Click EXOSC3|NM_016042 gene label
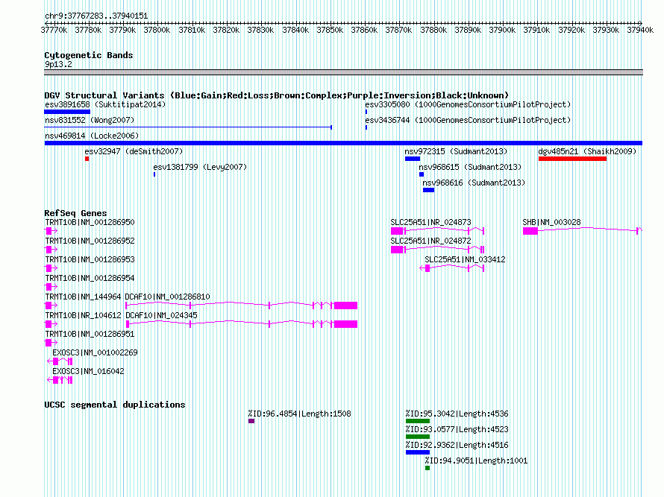Image resolution: width=664 pixels, height=497 pixels. (88, 371)
